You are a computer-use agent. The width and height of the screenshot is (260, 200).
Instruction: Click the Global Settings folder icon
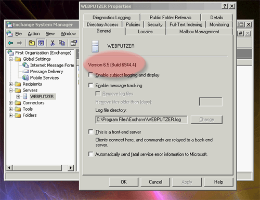click(x=18, y=59)
